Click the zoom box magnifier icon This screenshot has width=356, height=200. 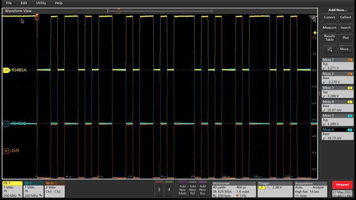[329, 49]
